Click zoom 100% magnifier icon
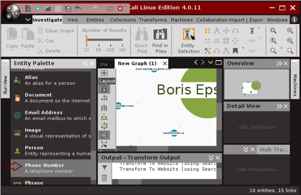The width and height of the screenshot is (301, 195). [x=273, y=41]
